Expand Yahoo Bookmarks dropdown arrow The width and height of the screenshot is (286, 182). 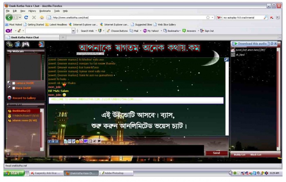click(180, 31)
